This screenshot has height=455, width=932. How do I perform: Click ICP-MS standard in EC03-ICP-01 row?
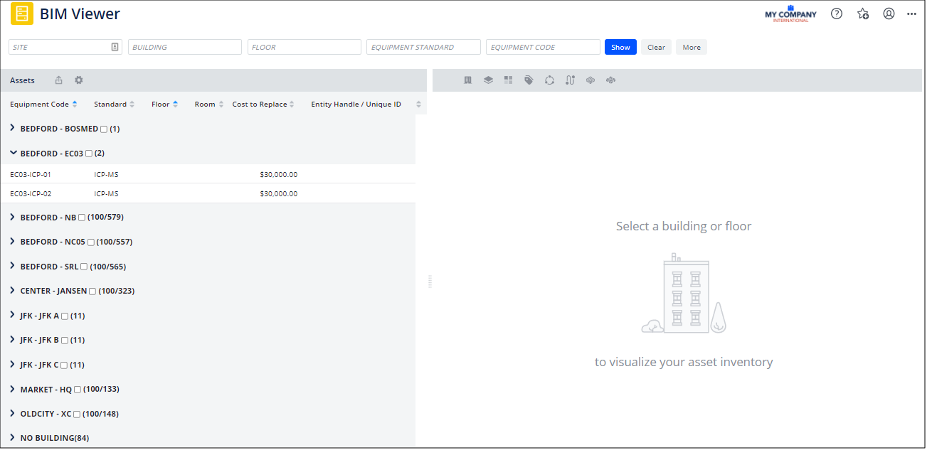(106, 174)
